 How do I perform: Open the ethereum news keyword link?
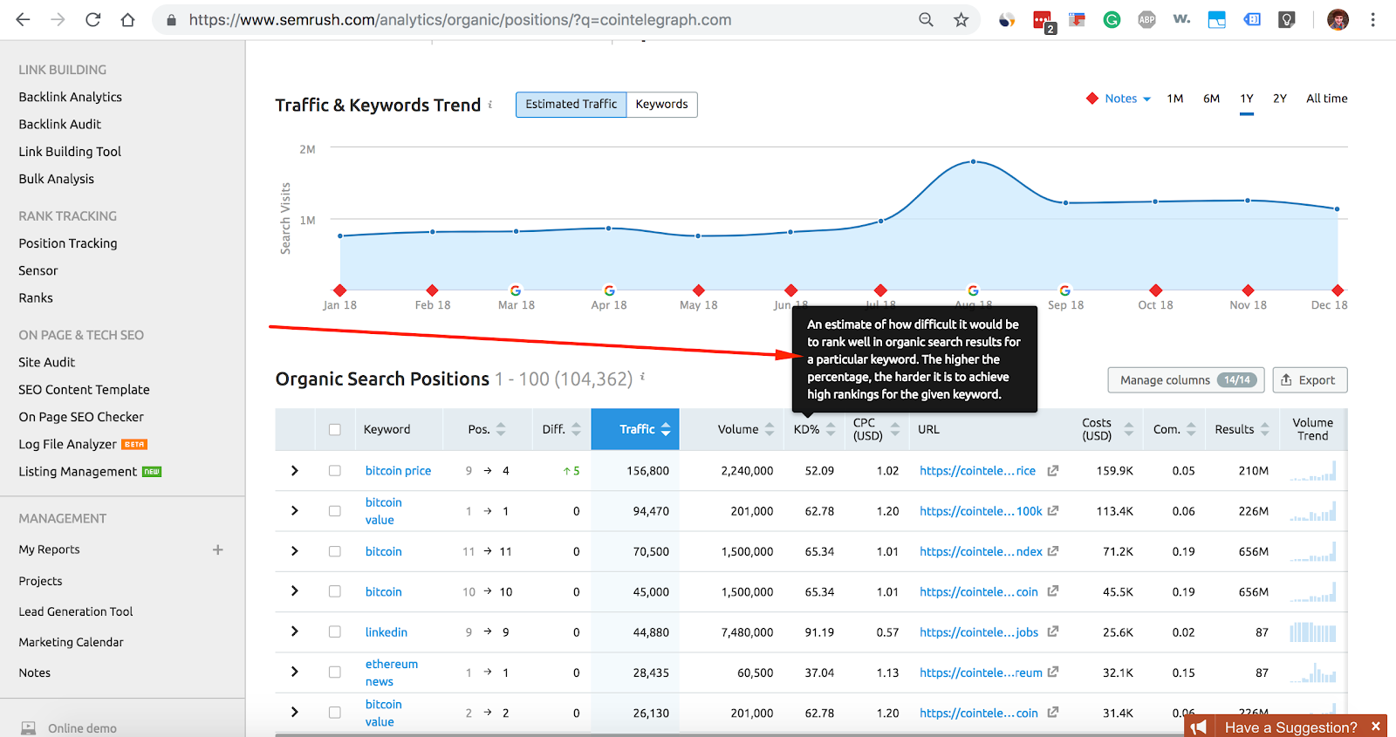tap(392, 672)
